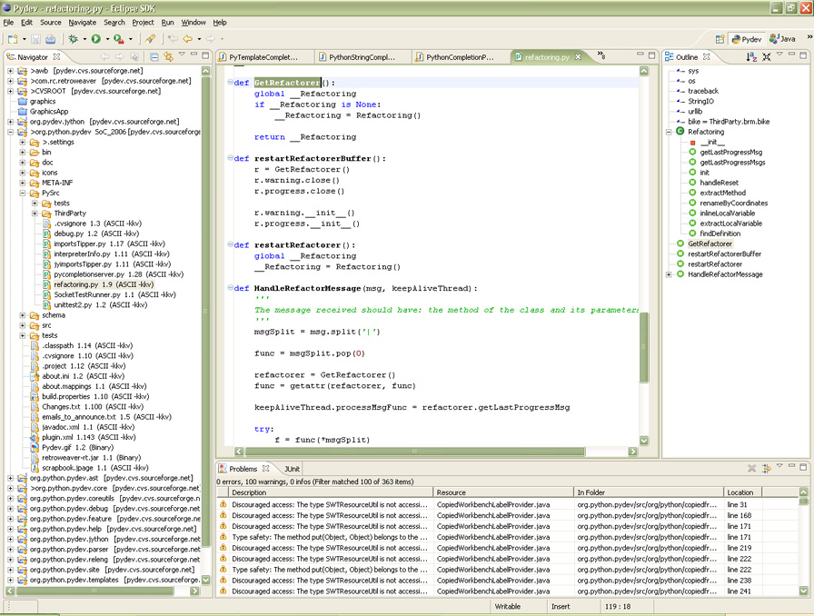Viewport: 814px width, 616px height.
Task: Sort Outline alphabetically with the a-z icon
Action: (x=751, y=56)
